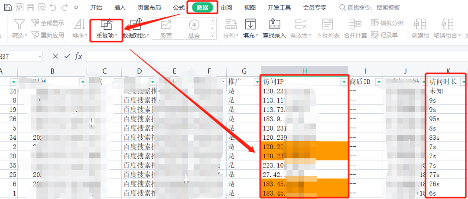Click the cell showing 83s
Viewport: 468px width, 199px height.
447,137
